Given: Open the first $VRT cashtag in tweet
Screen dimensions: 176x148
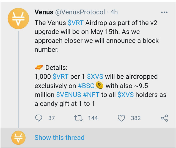Looking at the screenshot, I should pyautogui.click(x=76, y=23).
